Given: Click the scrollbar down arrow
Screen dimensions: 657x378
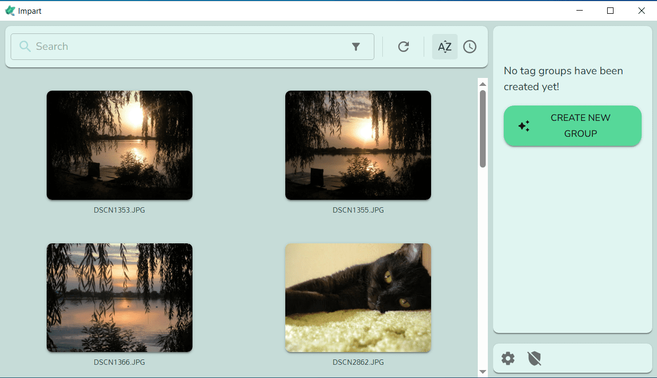Looking at the screenshot, I should tap(483, 372).
